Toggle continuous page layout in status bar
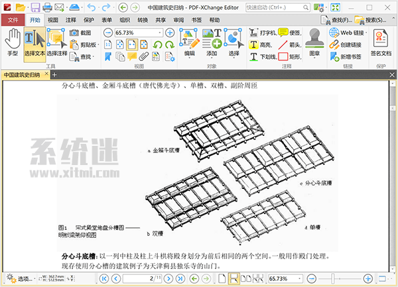This screenshot has height=287, width=398. click(x=234, y=279)
